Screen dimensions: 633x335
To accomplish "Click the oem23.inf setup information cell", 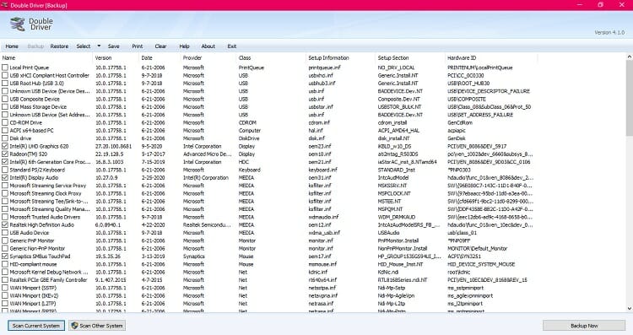I will click(320, 146).
